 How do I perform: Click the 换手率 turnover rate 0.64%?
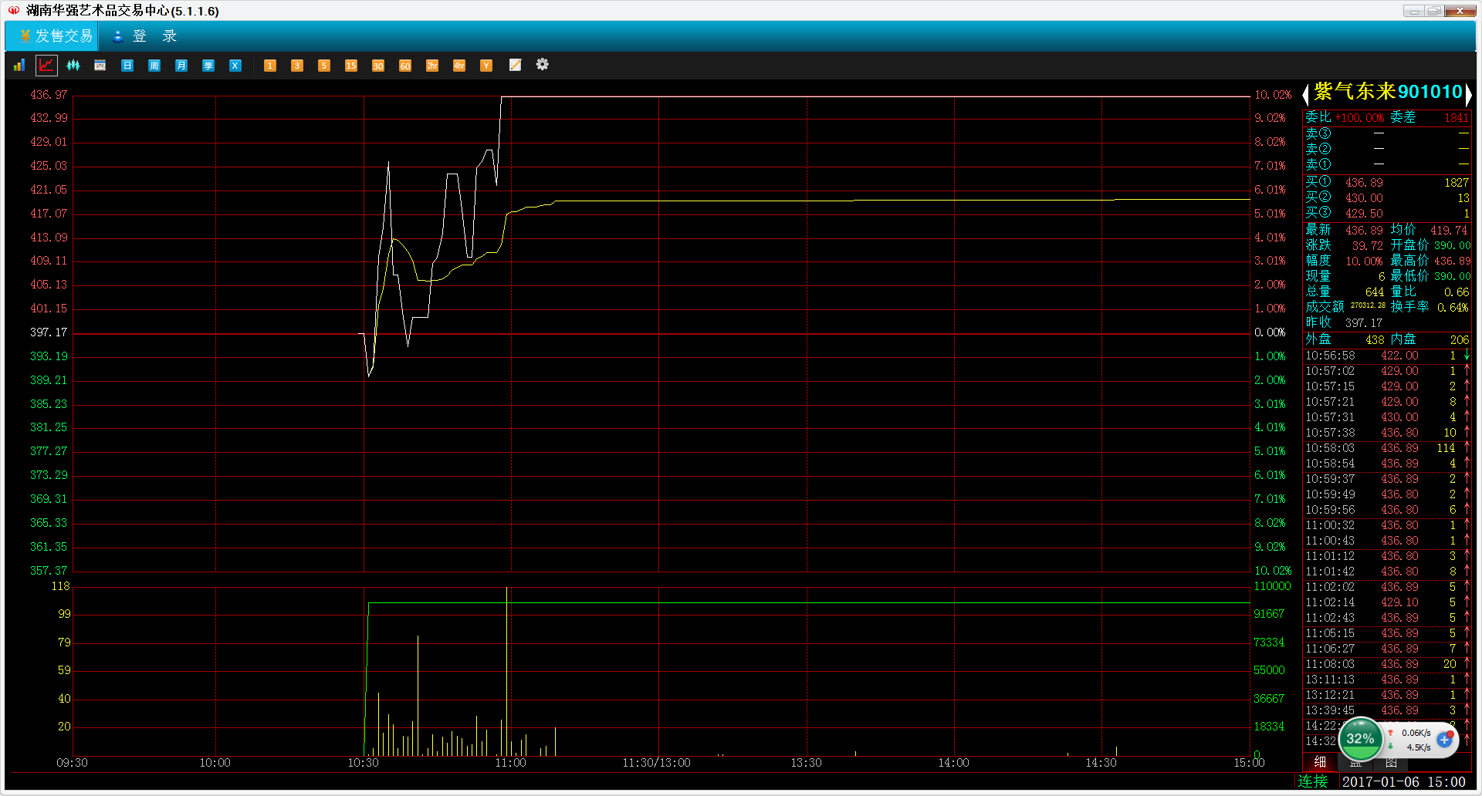tap(1453, 308)
